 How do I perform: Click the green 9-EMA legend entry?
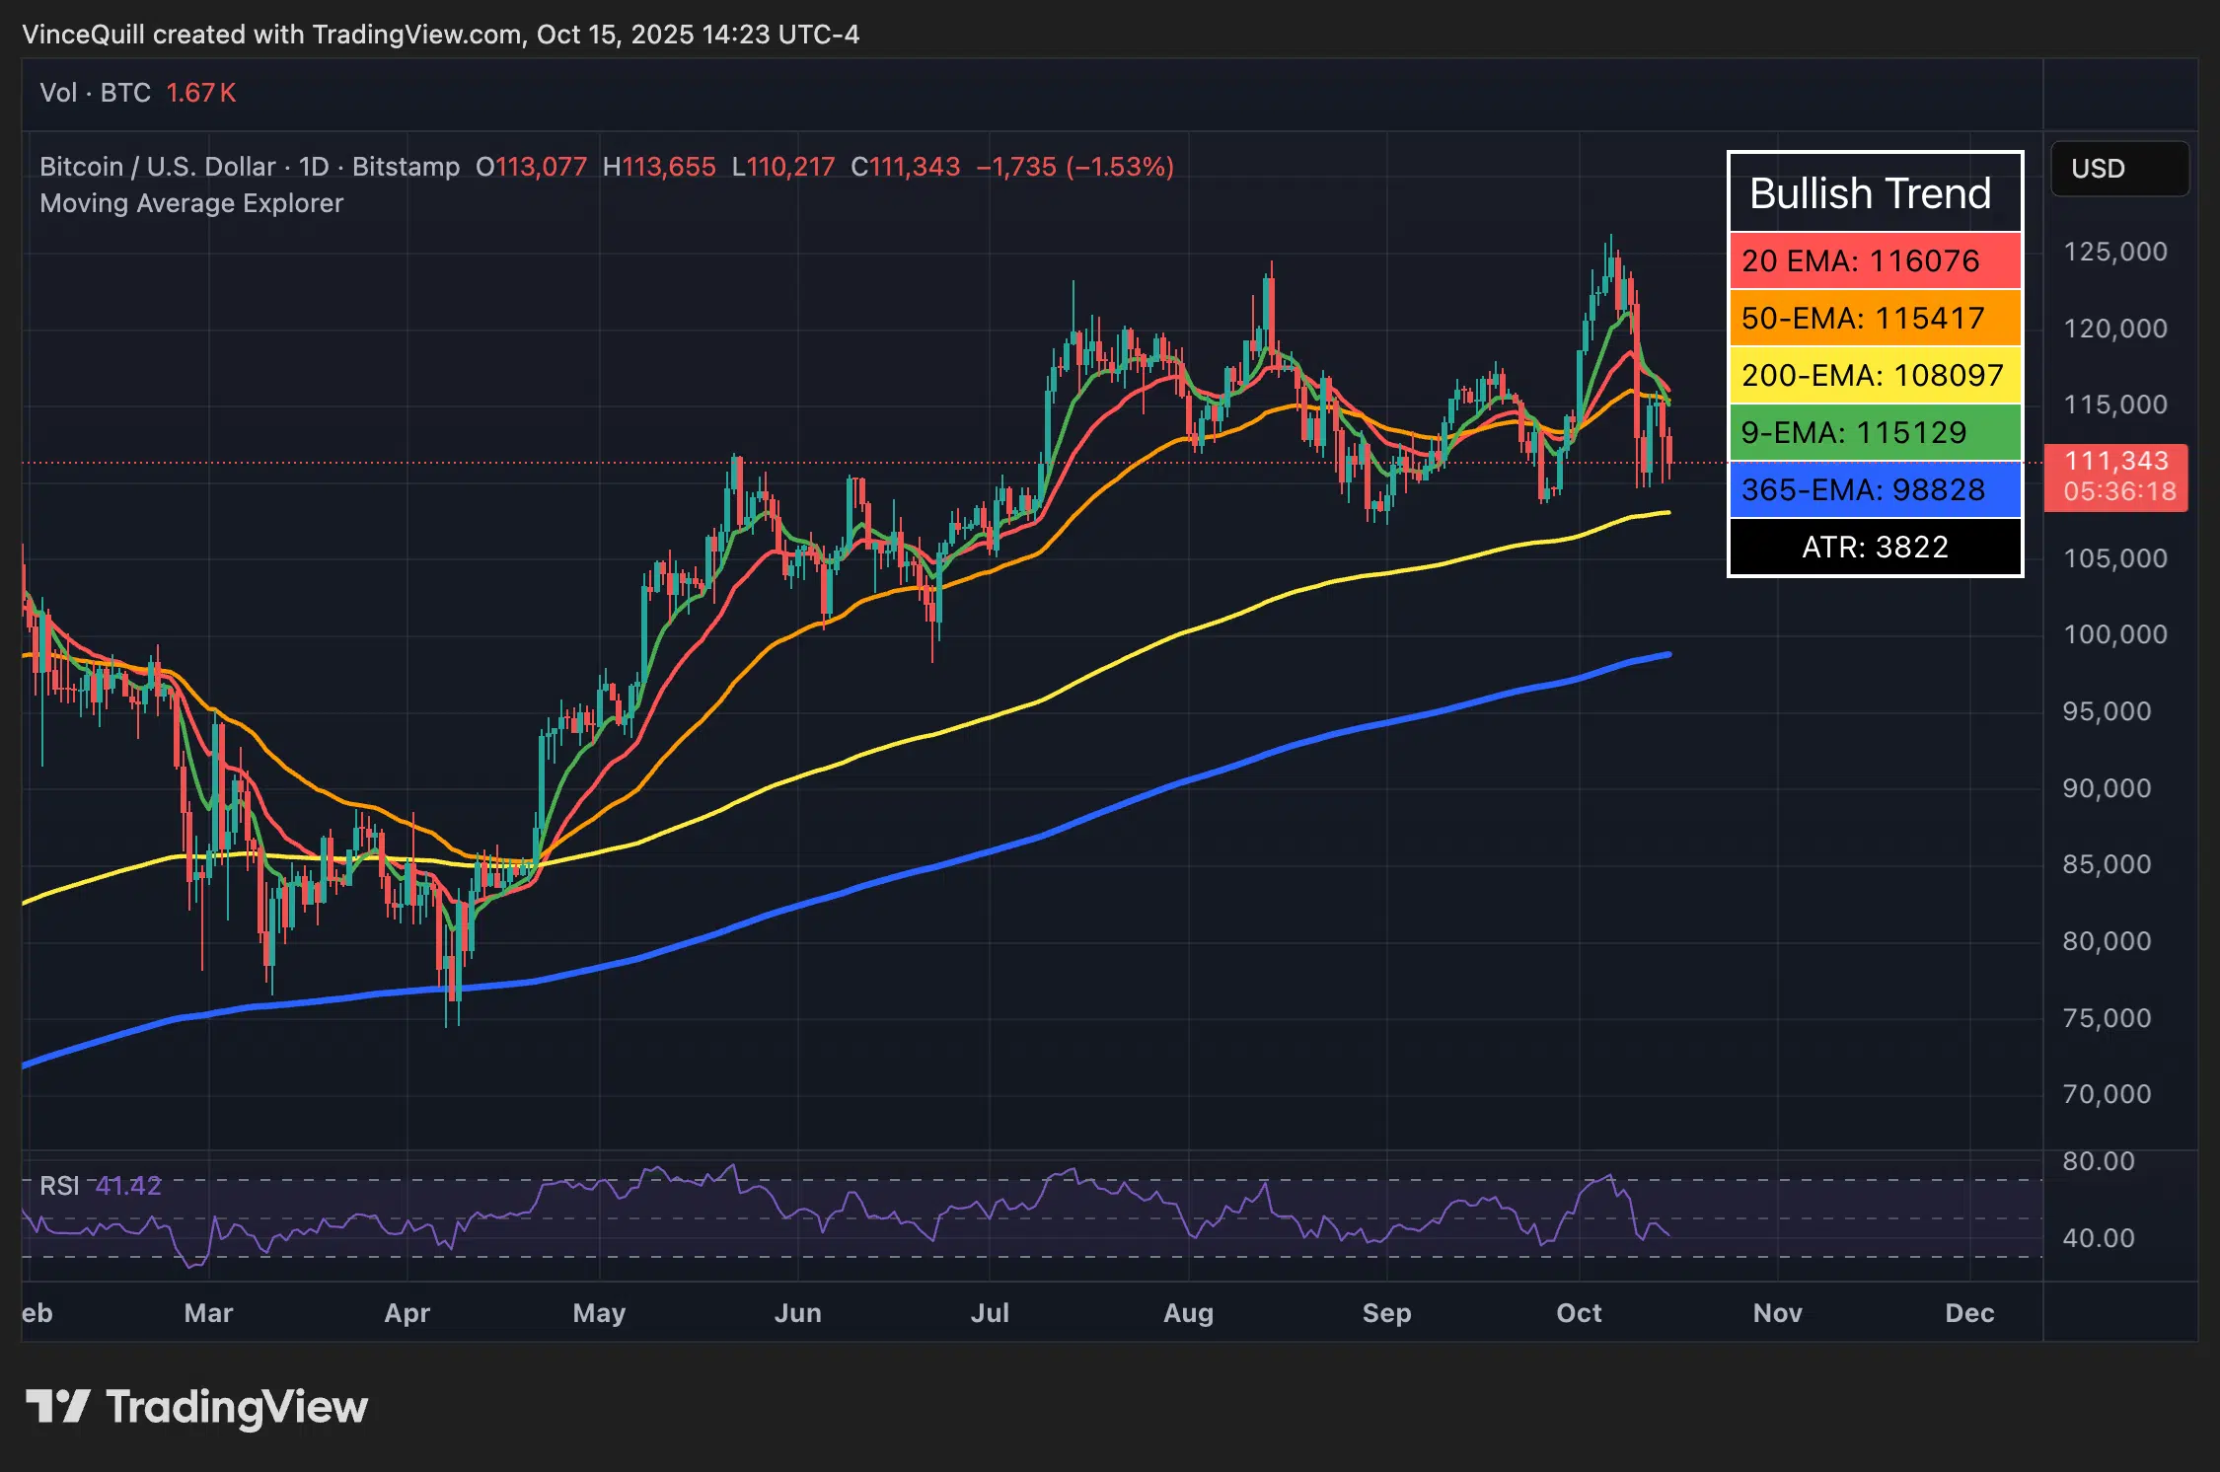coord(1873,433)
